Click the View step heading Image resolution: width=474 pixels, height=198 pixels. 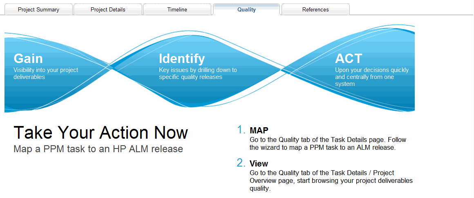[259, 164]
